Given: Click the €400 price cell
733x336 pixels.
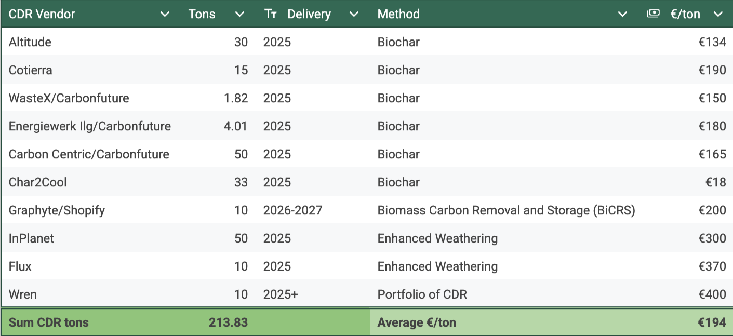Looking at the screenshot, I should click(x=712, y=294).
